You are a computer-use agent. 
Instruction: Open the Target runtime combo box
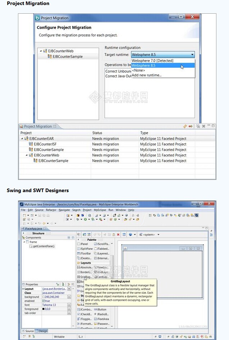(x=163, y=55)
